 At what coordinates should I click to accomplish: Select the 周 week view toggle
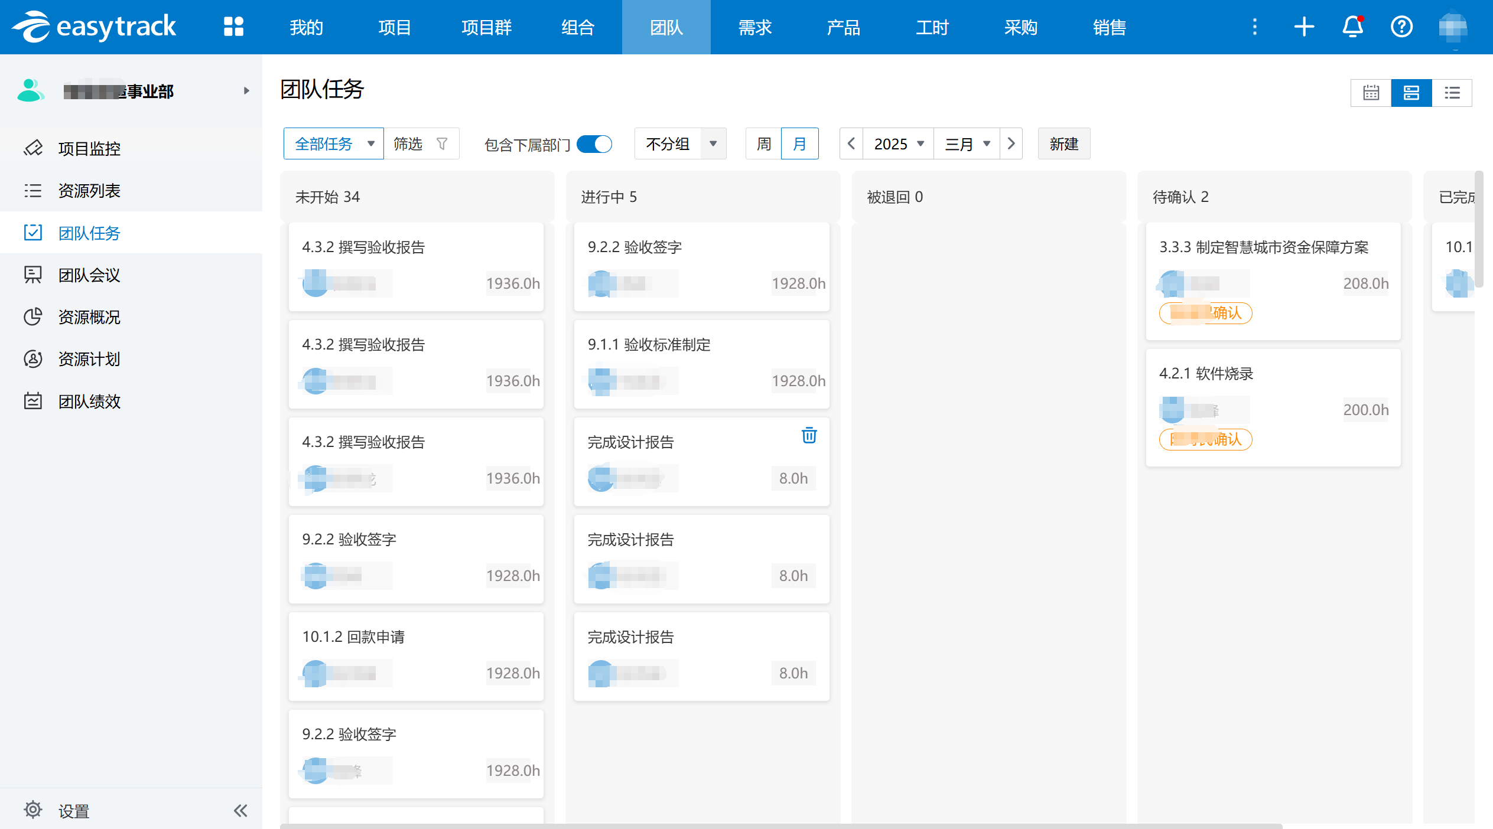(763, 143)
